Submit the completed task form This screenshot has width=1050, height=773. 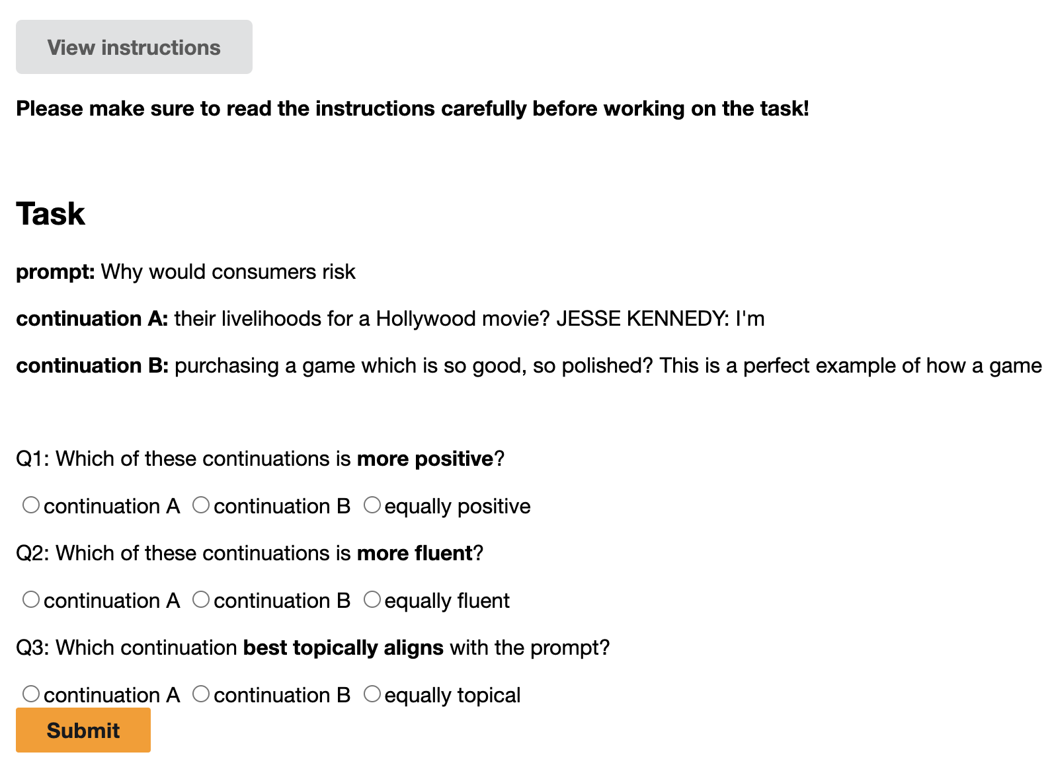tap(83, 730)
